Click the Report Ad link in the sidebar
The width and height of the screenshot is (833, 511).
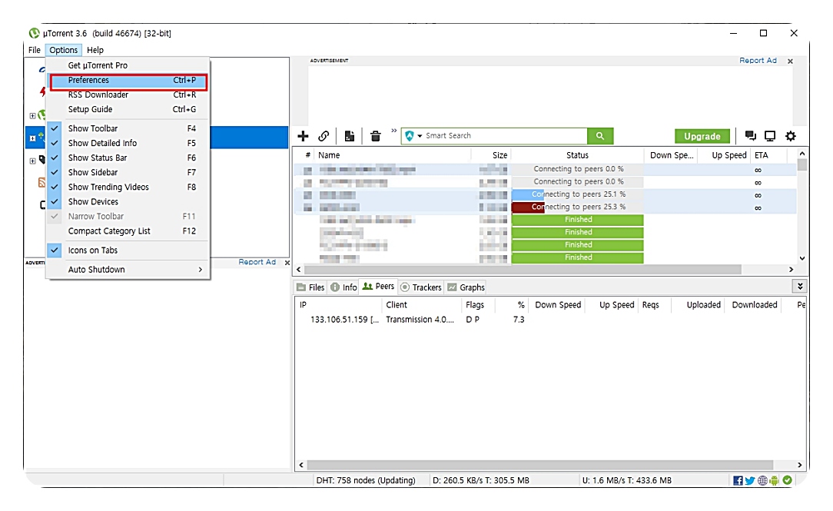[x=257, y=262]
